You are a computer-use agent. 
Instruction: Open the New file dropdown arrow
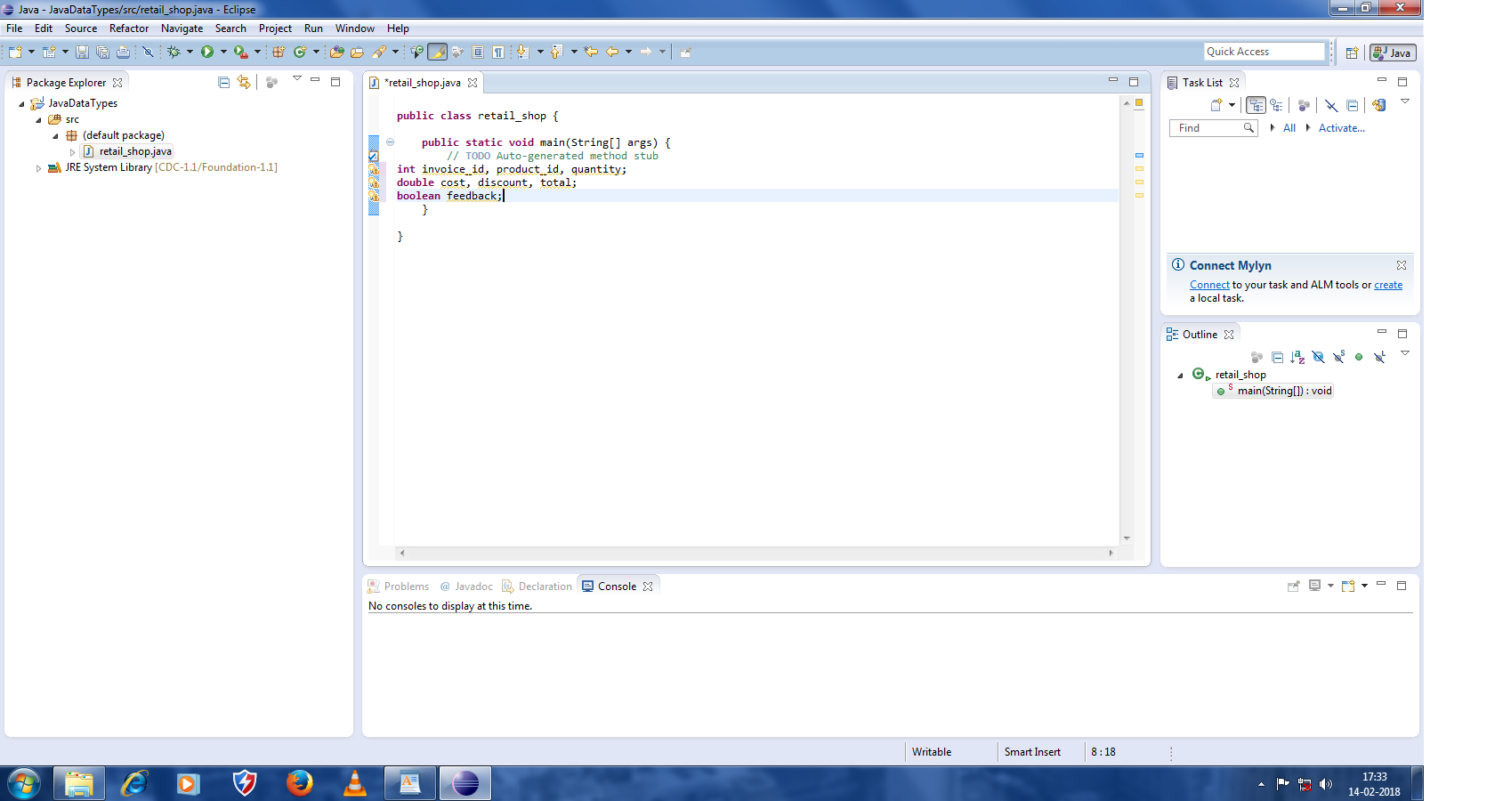click(31, 52)
